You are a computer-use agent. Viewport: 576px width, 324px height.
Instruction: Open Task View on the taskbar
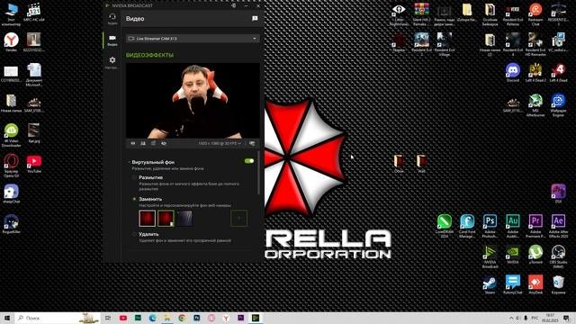[108, 318]
